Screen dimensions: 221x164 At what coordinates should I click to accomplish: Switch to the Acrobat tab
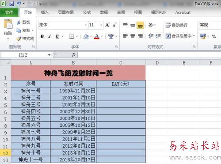[x=183, y=12]
